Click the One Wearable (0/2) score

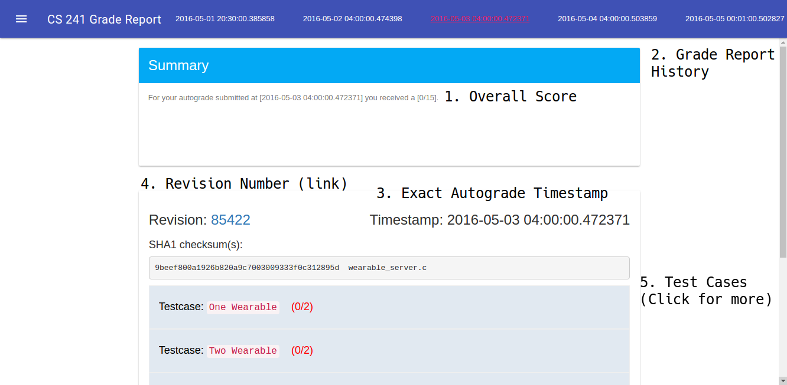(302, 307)
